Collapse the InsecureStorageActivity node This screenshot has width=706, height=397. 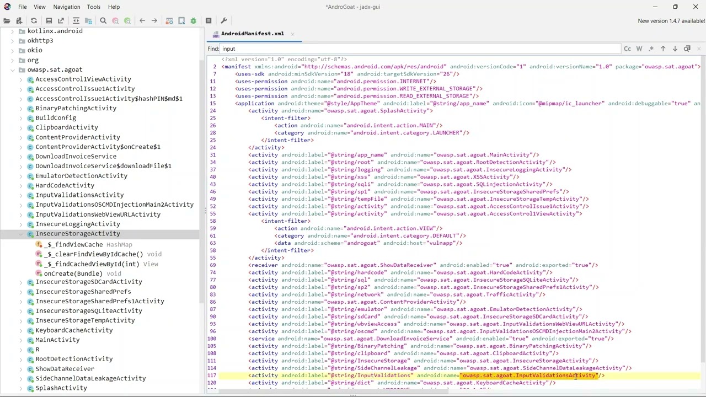pos(21,234)
